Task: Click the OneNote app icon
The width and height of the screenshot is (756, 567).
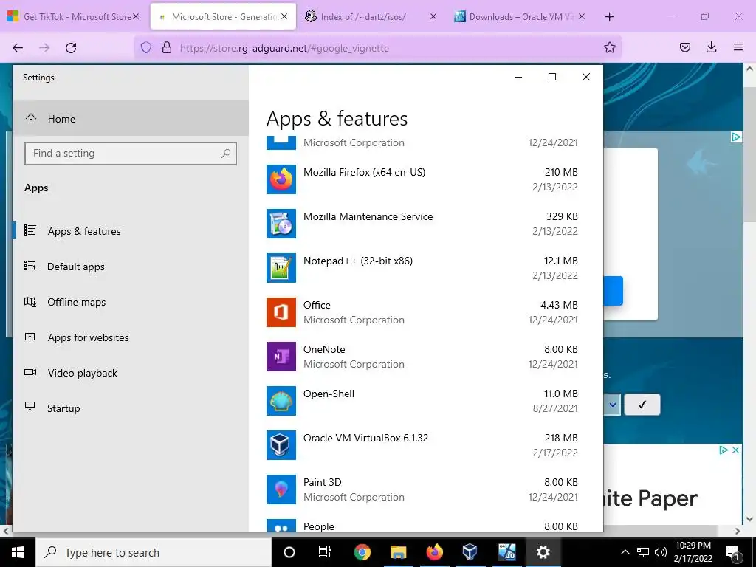Action: tap(281, 357)
